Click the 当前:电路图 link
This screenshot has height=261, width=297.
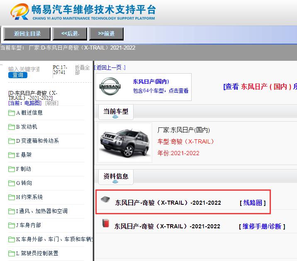25,103
